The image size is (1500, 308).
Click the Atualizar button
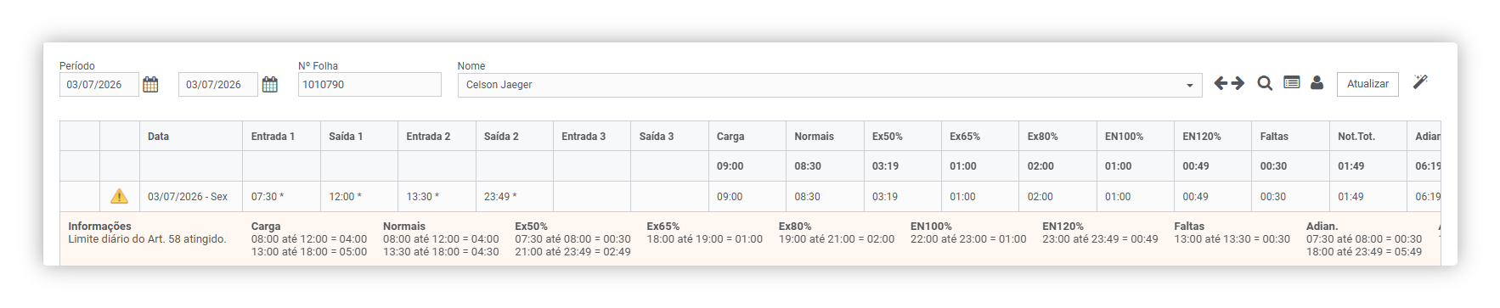[x=1367, y=84]
